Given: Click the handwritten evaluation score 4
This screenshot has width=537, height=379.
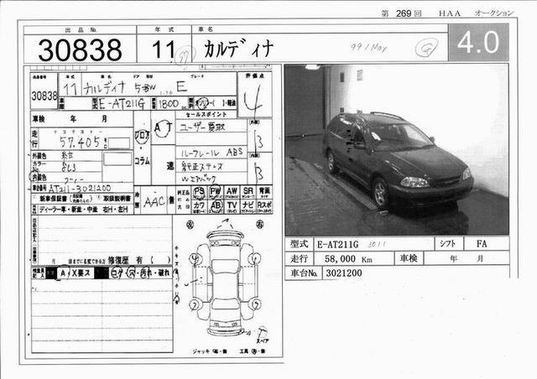Looking at the screenshot, I should coord(253,99).
